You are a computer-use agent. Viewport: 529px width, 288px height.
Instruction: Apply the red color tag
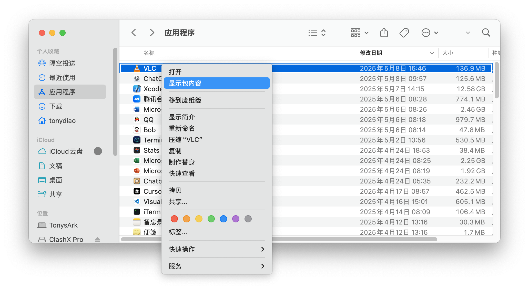[174, 219]
